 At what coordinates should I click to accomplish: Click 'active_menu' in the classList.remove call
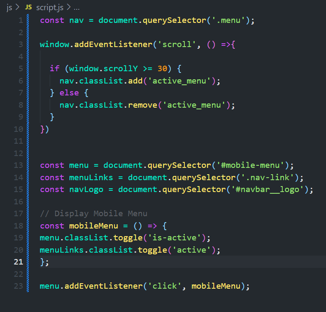coord(195,105)
